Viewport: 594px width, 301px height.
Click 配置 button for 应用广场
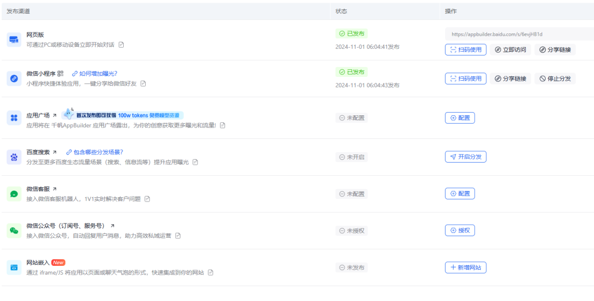(460, 118)
